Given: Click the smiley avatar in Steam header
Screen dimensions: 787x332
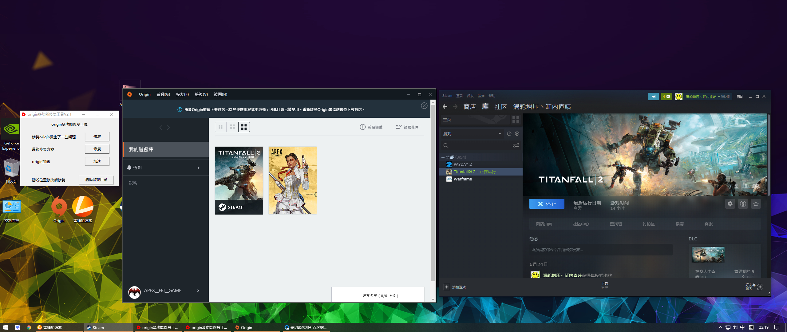Looking at the screenshot, I should tap(678, 97).
